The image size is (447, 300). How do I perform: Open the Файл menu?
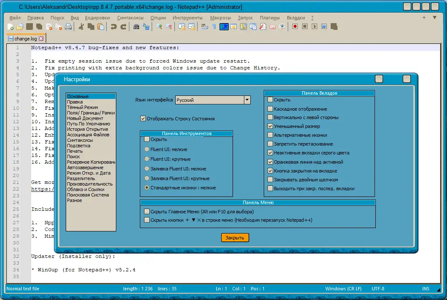tap(15, 18)
